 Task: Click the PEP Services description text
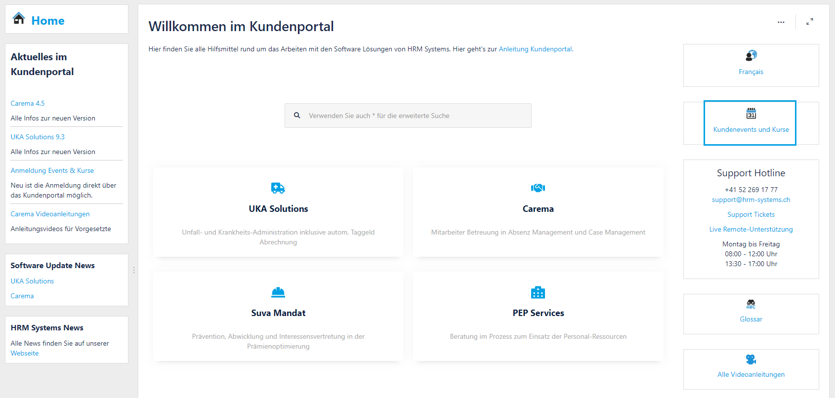(538, 337)
